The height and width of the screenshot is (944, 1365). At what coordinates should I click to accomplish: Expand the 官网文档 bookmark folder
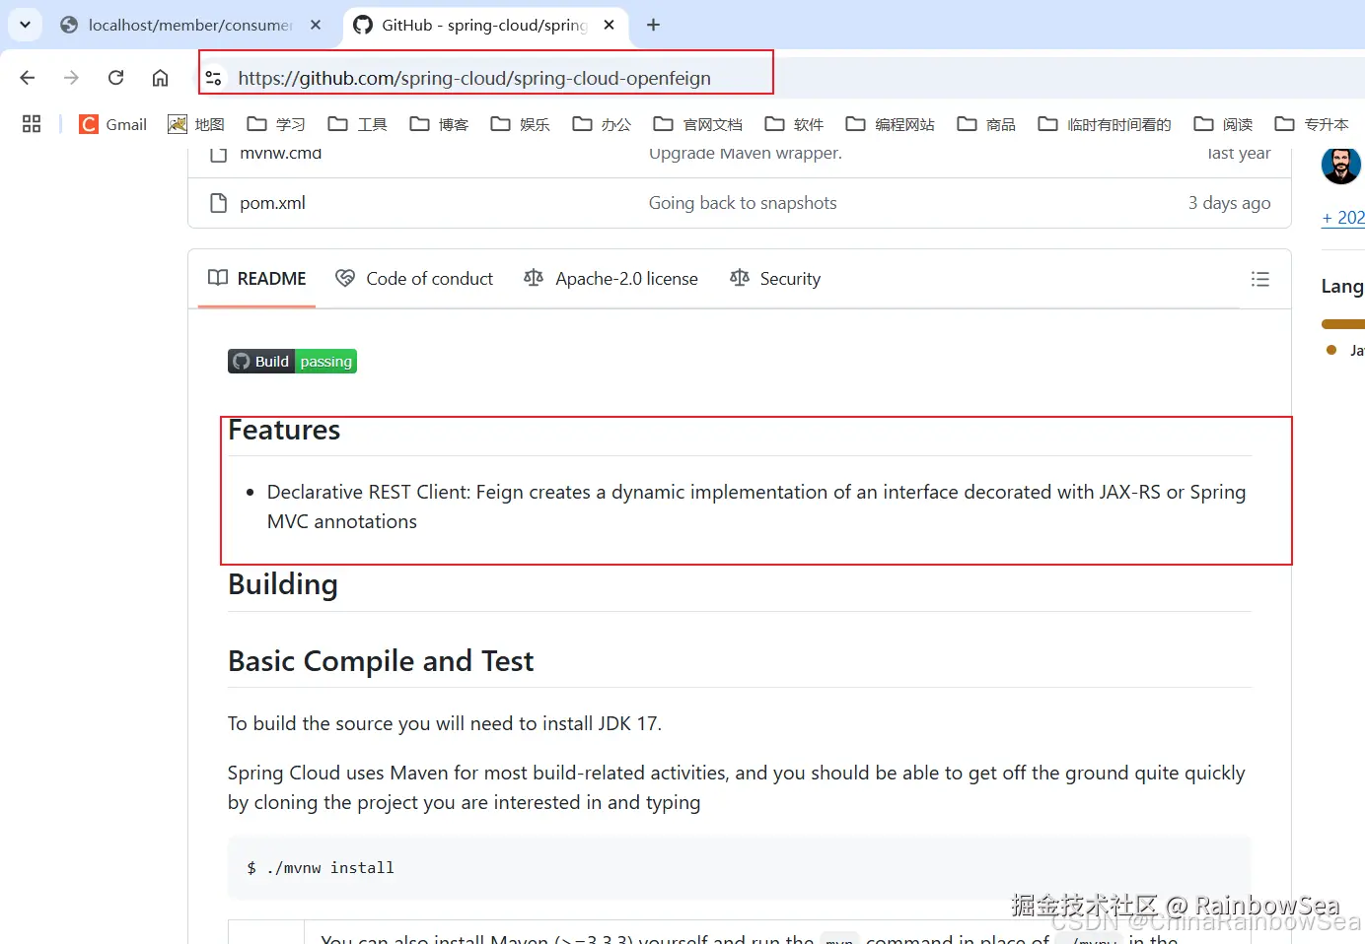coord(698,124)
